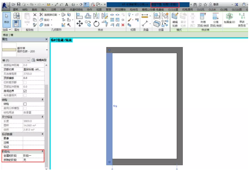This screenshot has height=171, width=250.
Task: Select the Align tool in 修改 panel
Action: [79, 16]
